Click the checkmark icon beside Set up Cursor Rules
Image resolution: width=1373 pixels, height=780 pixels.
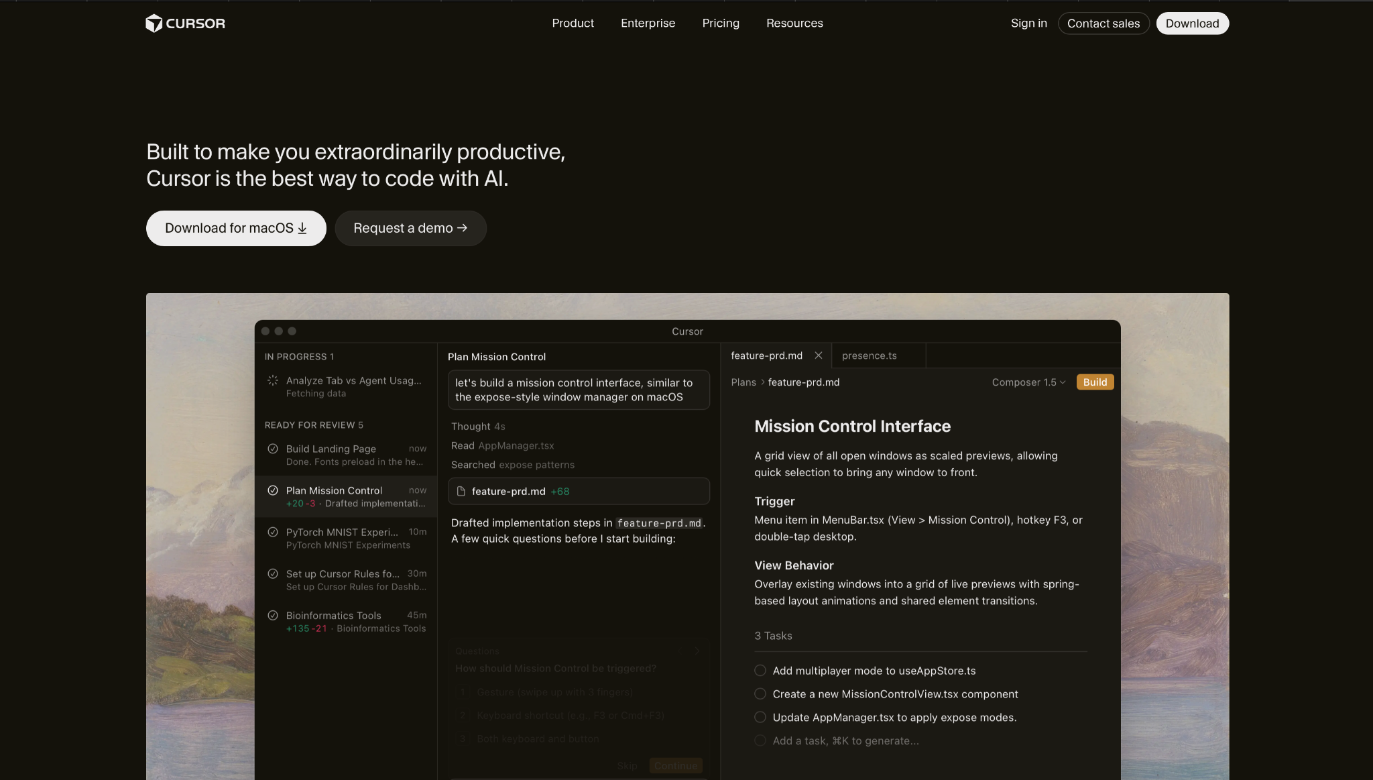[x=273, y=573]
